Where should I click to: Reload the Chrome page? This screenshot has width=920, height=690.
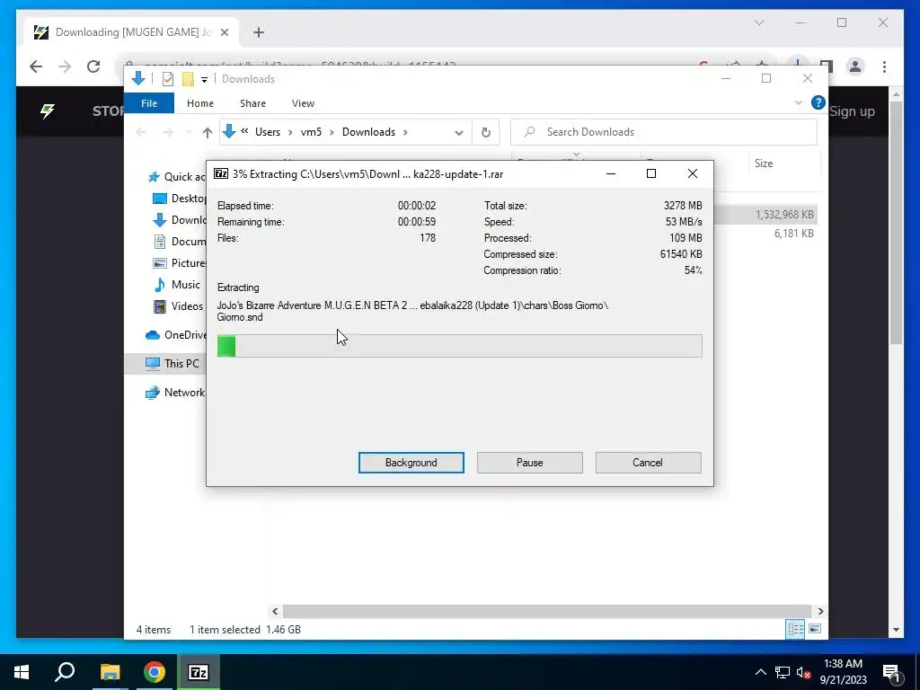[x=93, y=66]
